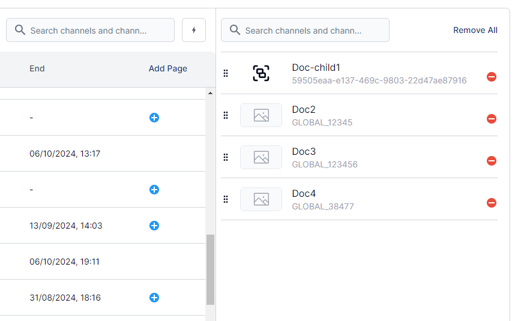Add page for the 13/09/2024, 14:03 row

pos(154,226)
